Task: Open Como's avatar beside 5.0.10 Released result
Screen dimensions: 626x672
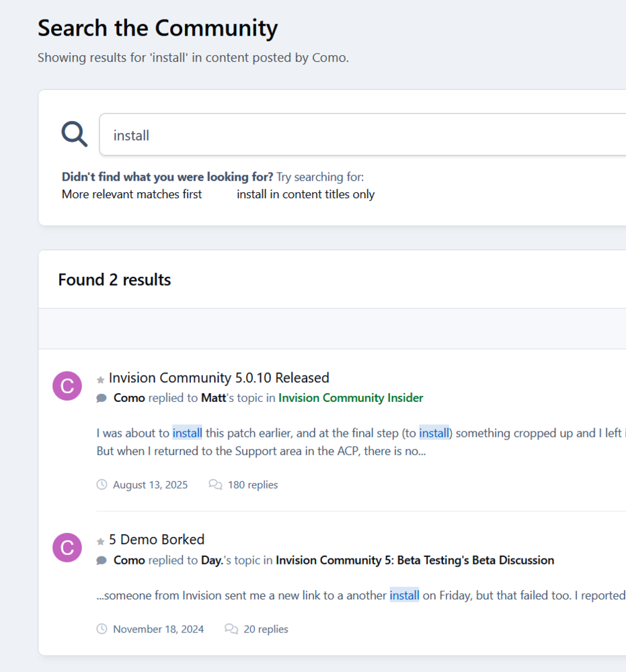Action: [x=67, y=386]
